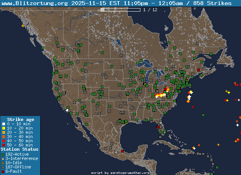
Task: Select the yellow Idle station icon in legend
Action: [3, 163]
